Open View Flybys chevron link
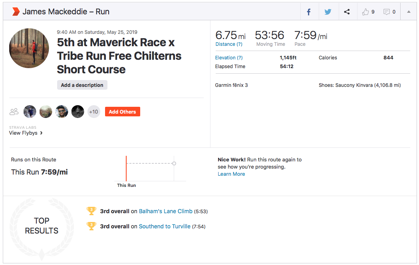 click(x=26, y=133)
